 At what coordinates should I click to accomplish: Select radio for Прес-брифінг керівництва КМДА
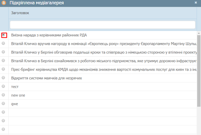click(x=3, y=69)
